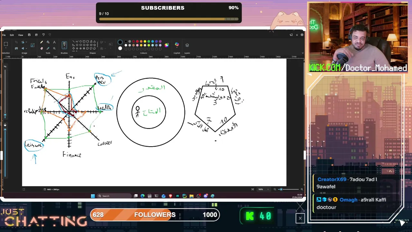Open the View menu in Paint

[21, 35]
